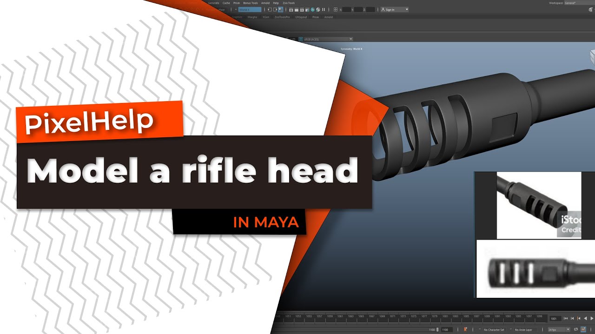Click the orange character set icon
This screenshot has height=334, width=595.
[466, 329]
